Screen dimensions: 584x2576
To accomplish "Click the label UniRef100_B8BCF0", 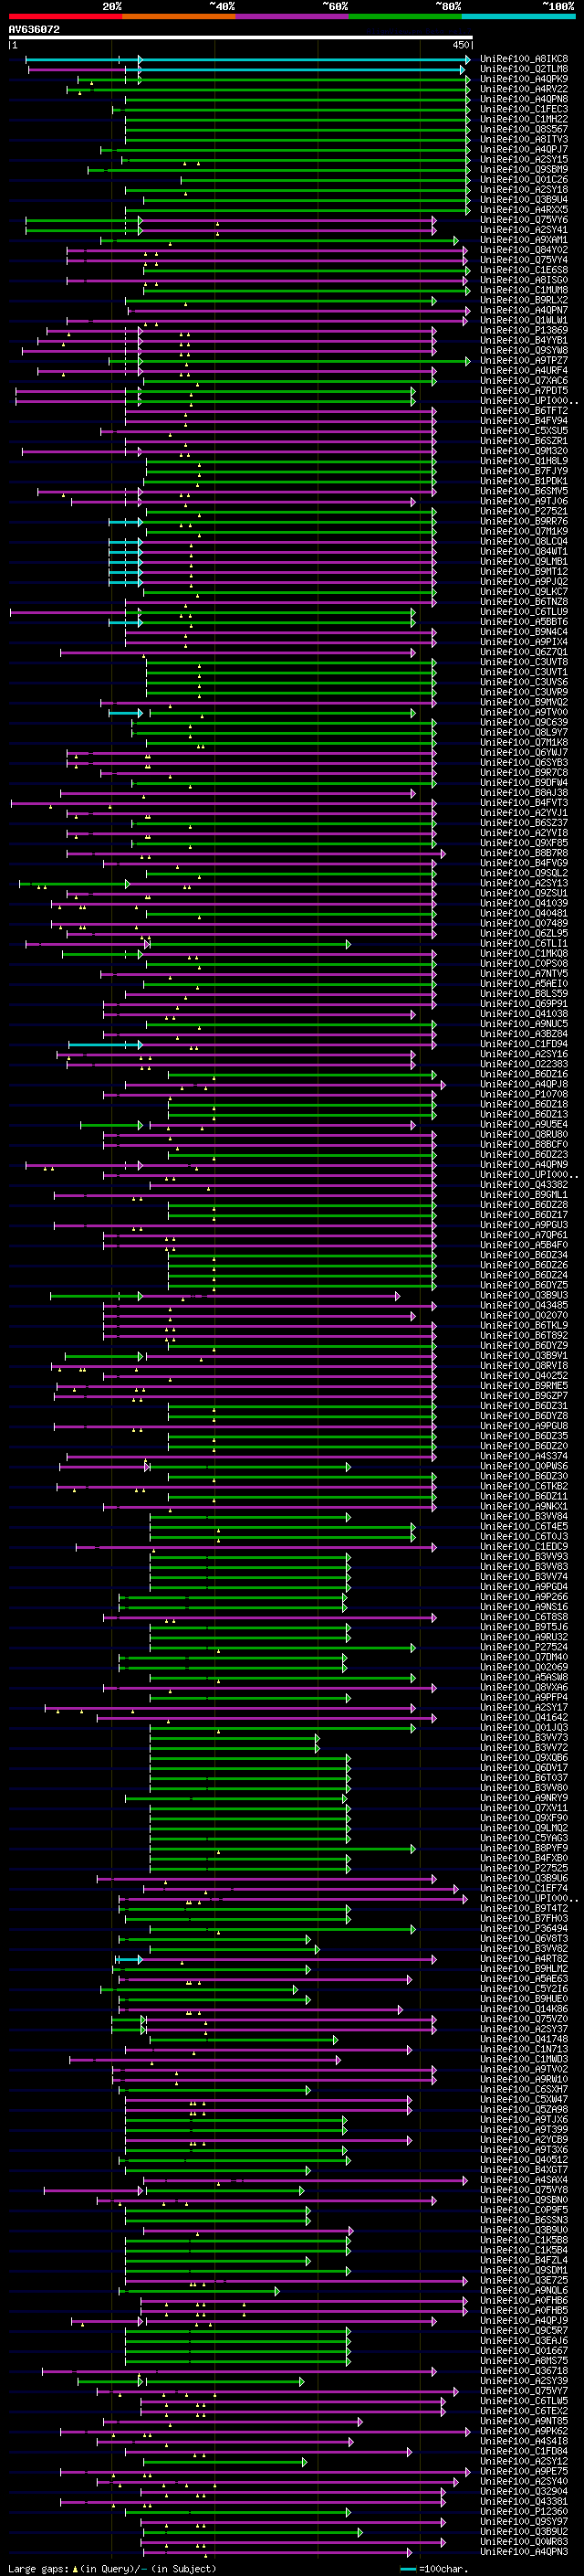I will (524, 1145).
